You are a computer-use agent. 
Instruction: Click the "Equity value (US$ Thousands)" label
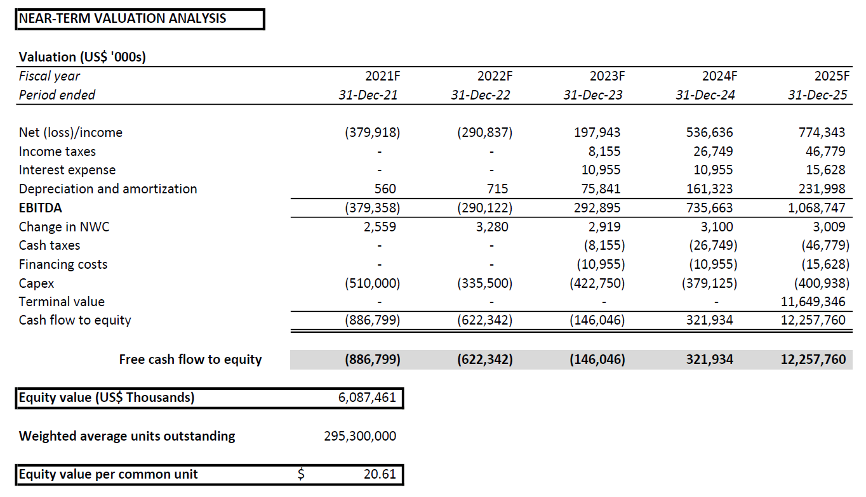(x=107, y=397)
